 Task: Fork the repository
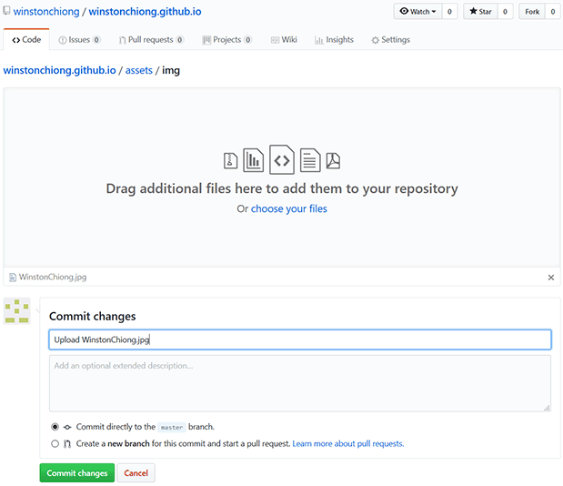532,12
